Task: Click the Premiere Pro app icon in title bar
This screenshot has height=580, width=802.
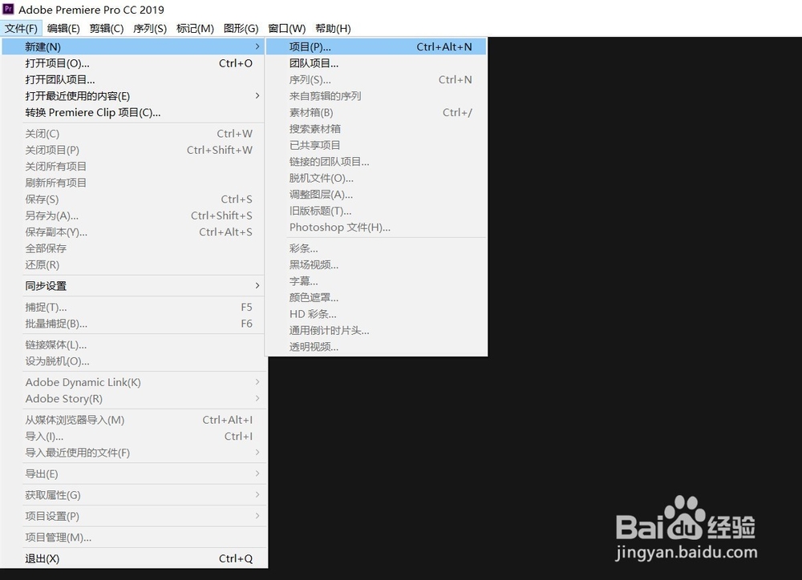Action: pyautogui.click(x=8, y=9)
